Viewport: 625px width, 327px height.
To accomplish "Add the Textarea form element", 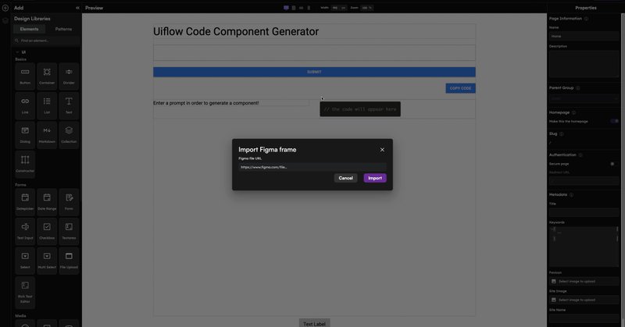I will click(x=69, y=231).
